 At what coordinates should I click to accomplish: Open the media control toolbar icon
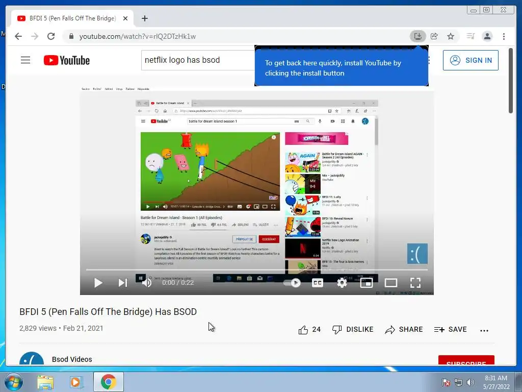coord(471,36)
